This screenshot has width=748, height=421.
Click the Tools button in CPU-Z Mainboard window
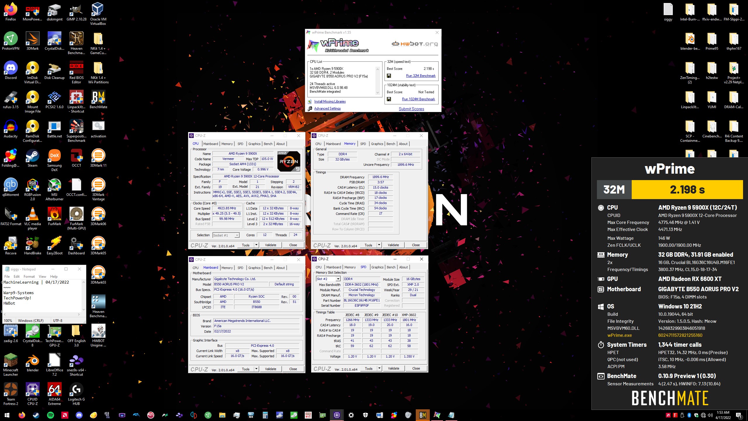pos(246,369)
